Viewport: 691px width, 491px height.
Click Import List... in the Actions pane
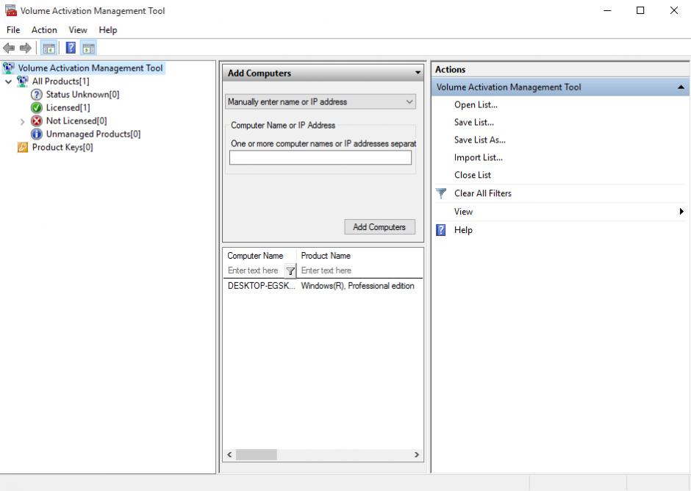[x=479, y=157]
